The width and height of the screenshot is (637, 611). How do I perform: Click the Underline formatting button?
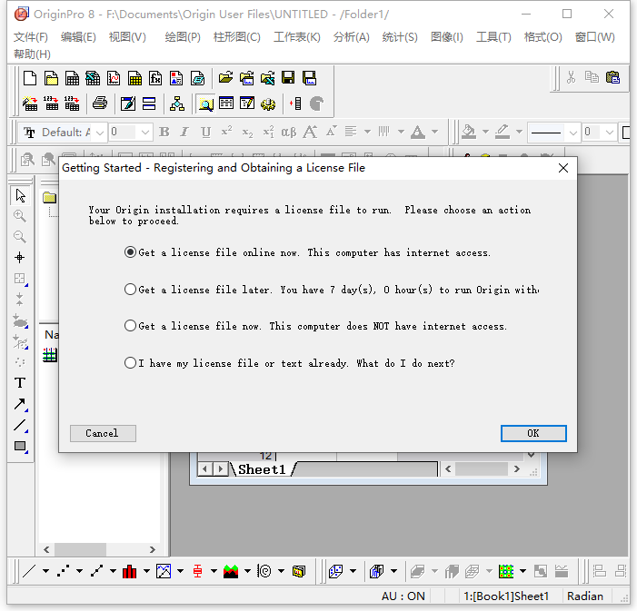206,132
